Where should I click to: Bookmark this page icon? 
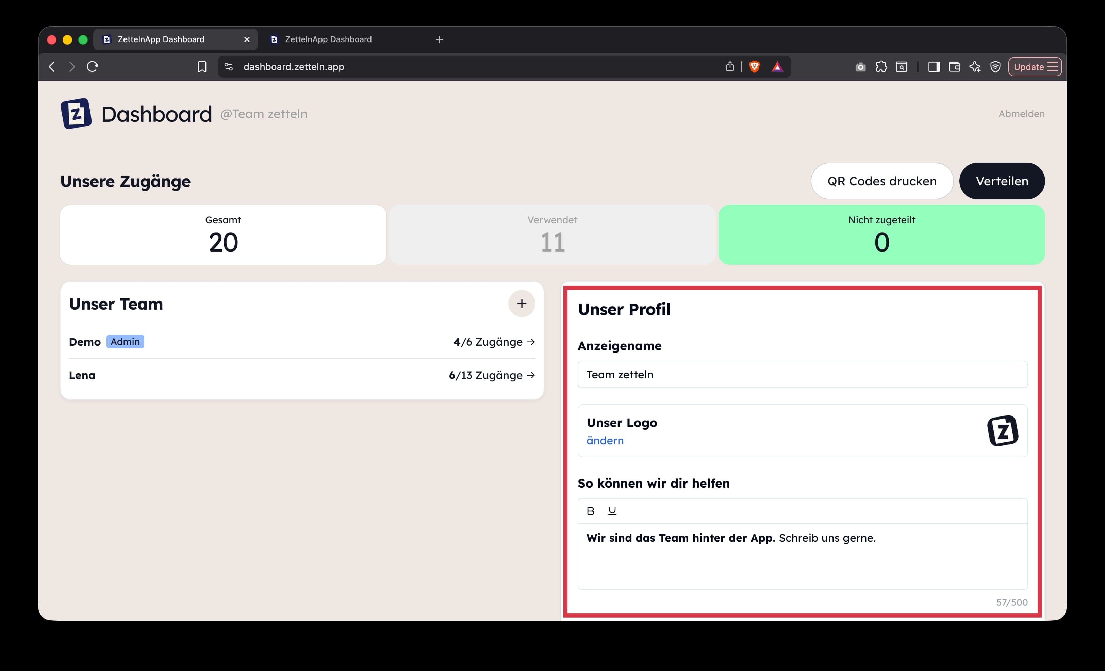[202, 67]
